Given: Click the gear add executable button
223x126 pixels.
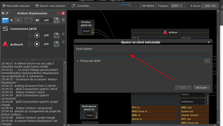Looking at the screenshot, I should [28, 20].
